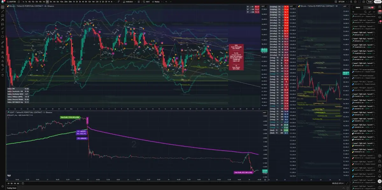Viewport: 382px width, 190px height.
Task: Select the 5D range at bottom left
Action: pyautogui.click(x=12, y=183)
